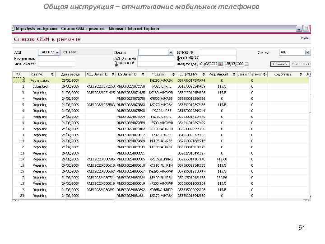Click the 232.56 amount cell
The image size is (325, 244).
222,178
